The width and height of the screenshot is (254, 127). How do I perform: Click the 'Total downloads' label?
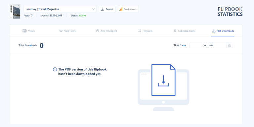click(x=27, y=45)
